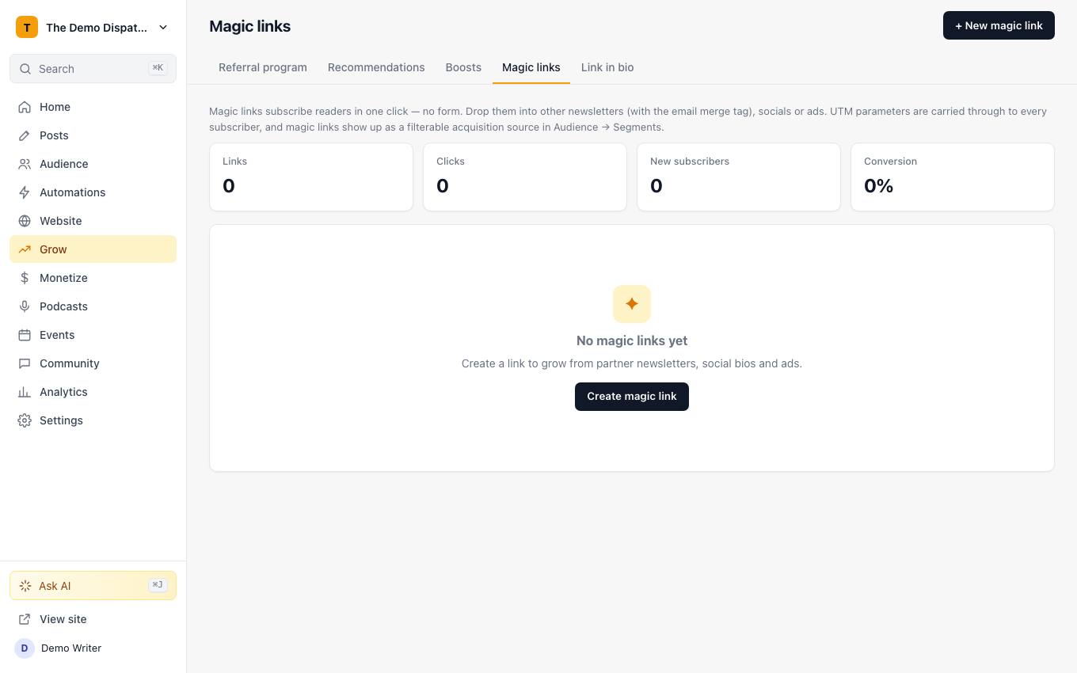Click the Ask AI sparkle icon

25,586
